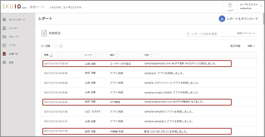Sort by 種別 column arrows
Image resolution: width=265 pixels, height=137 pixels.
click(117, 55)
